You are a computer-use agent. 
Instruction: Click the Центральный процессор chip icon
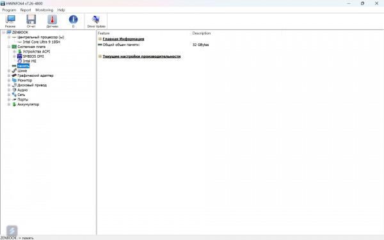(x=14, y=37)
